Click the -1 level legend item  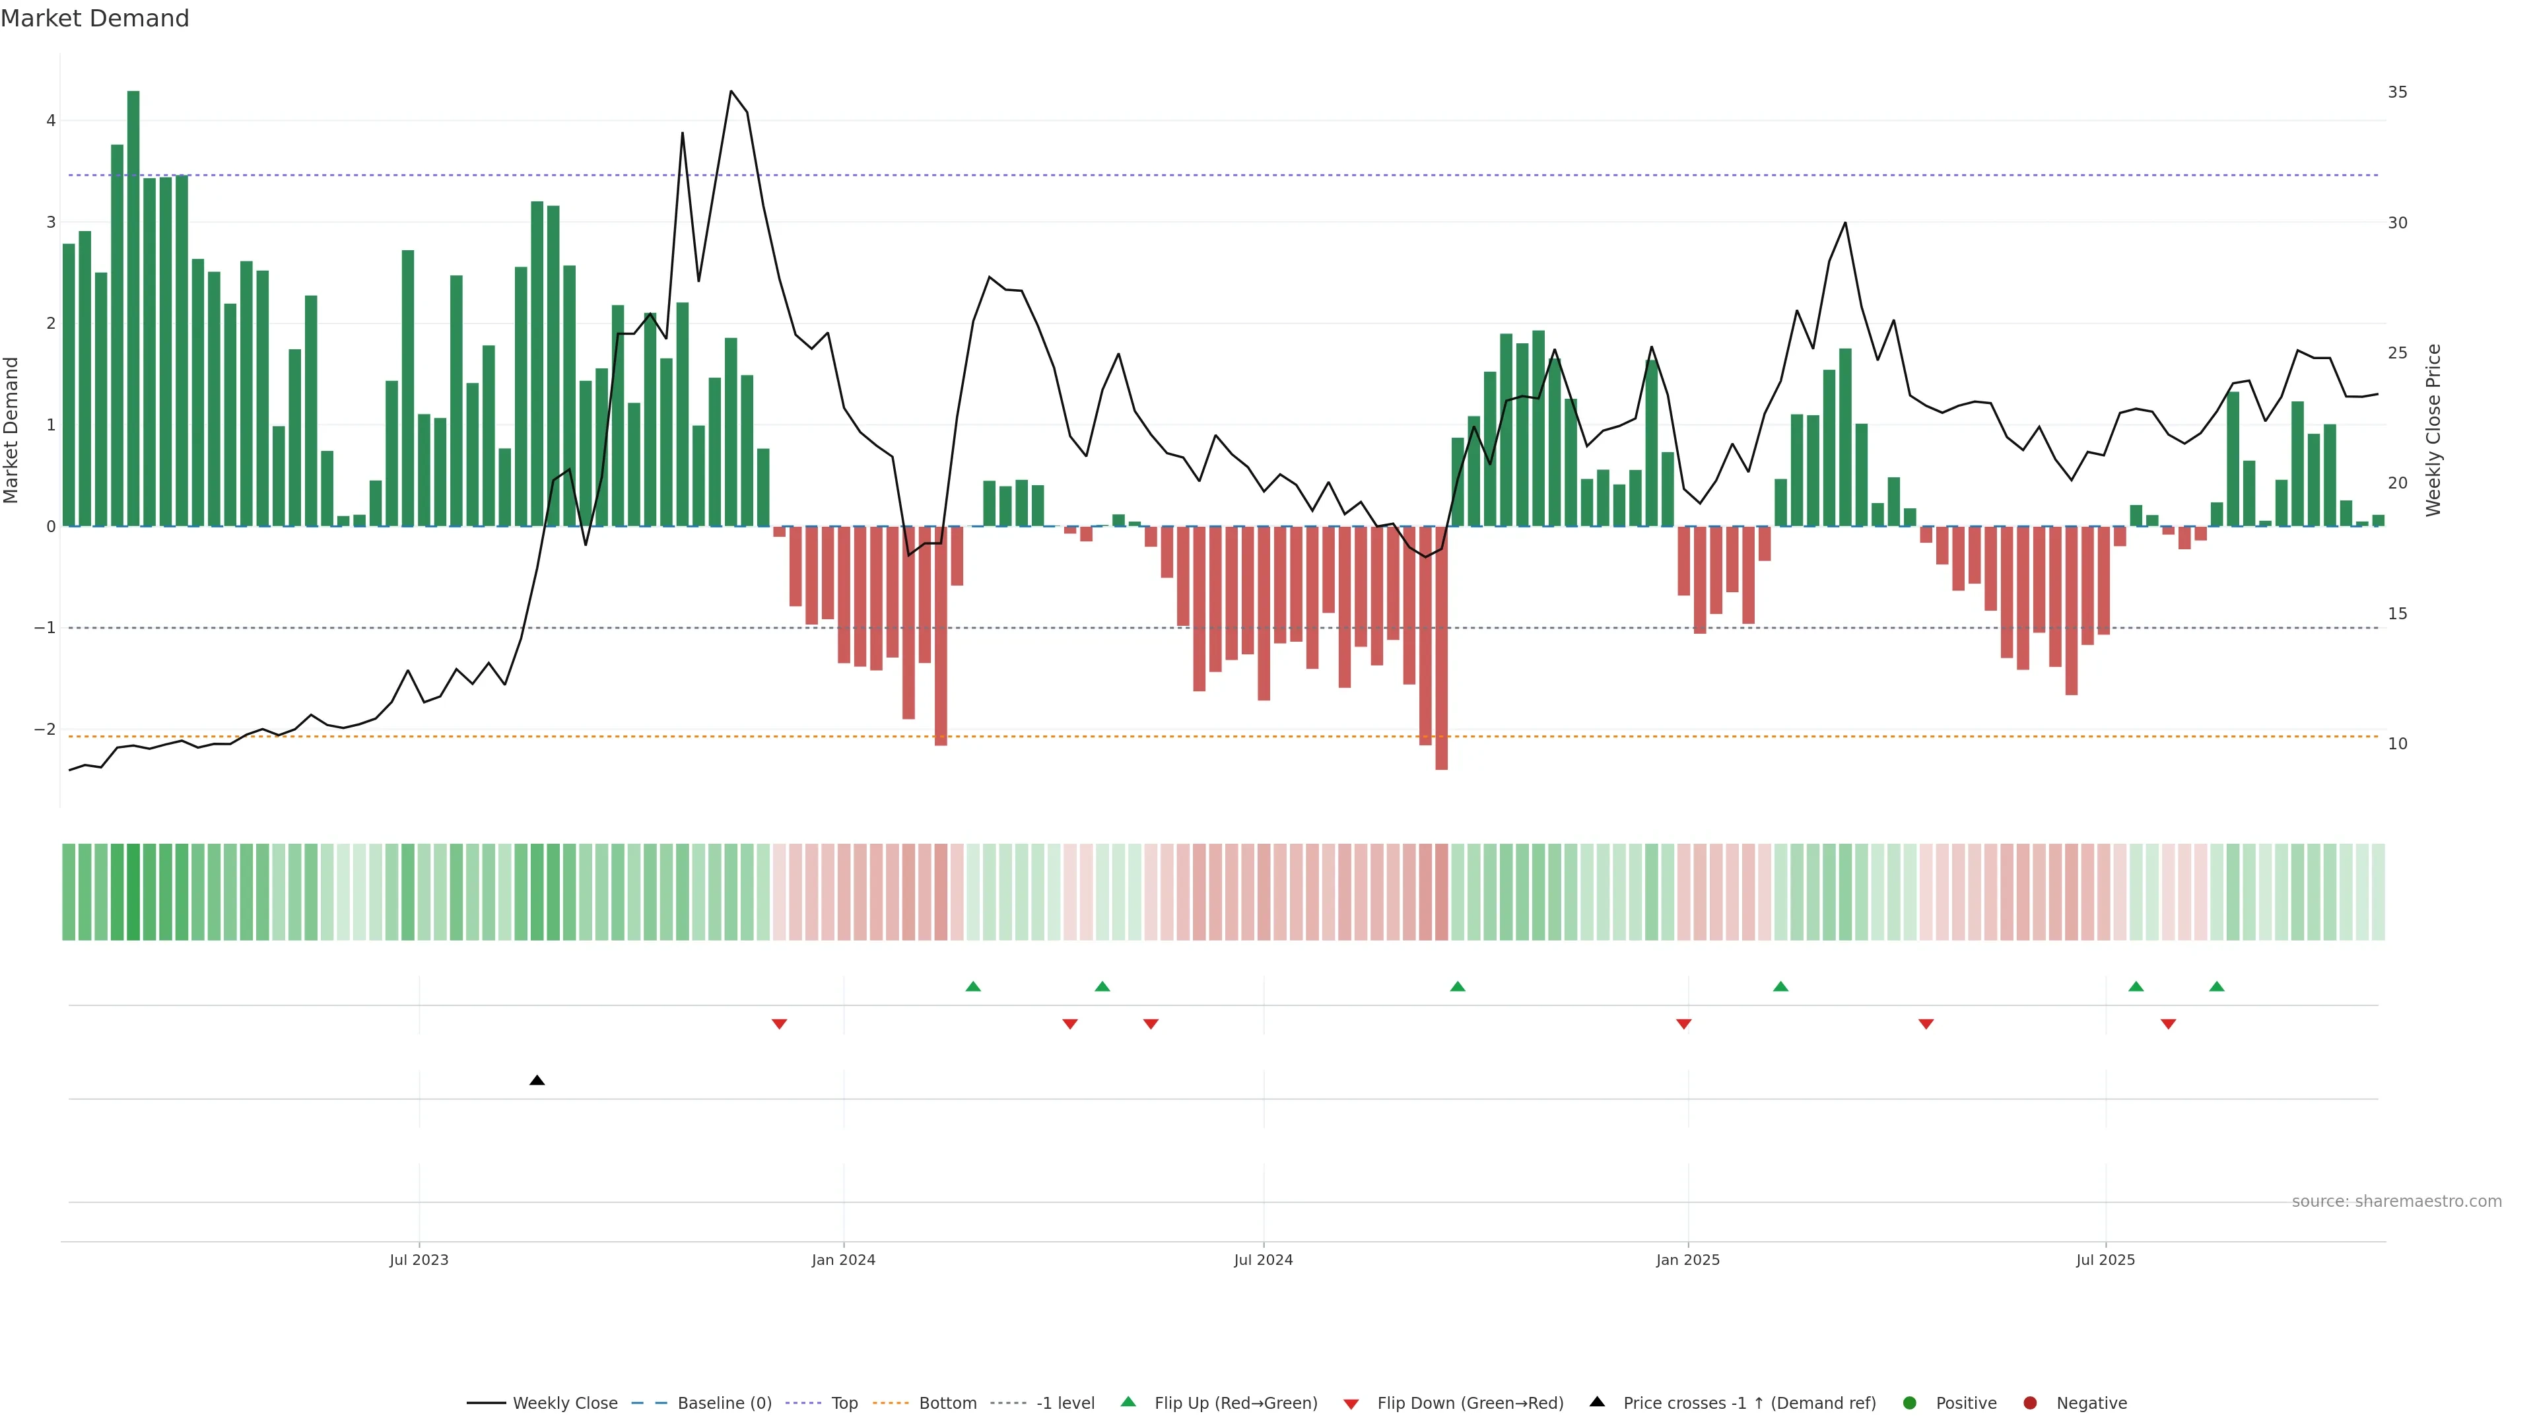coord(1065,1404)
